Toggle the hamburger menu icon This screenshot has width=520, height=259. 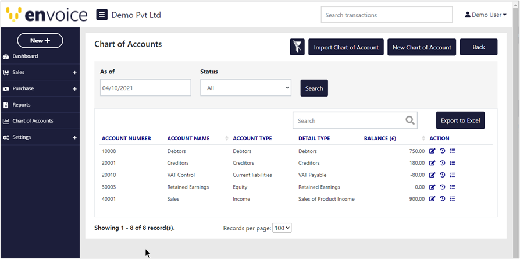[102, 15]
